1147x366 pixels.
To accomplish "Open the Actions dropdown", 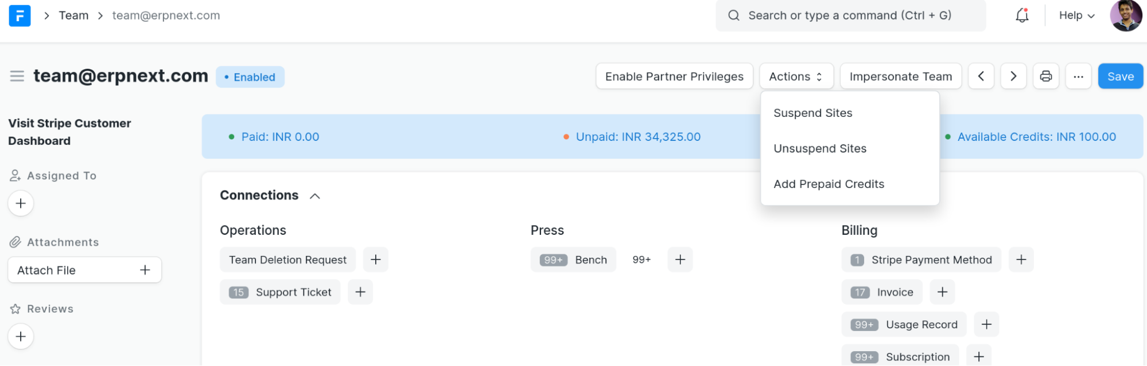I will [796, 76].
